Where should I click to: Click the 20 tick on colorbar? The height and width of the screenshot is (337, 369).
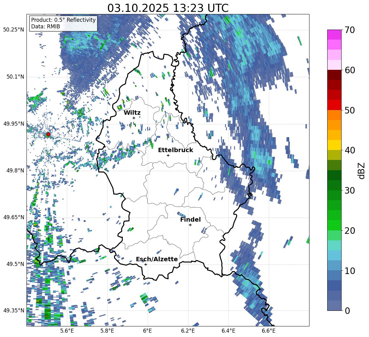(x=350, y=230)
